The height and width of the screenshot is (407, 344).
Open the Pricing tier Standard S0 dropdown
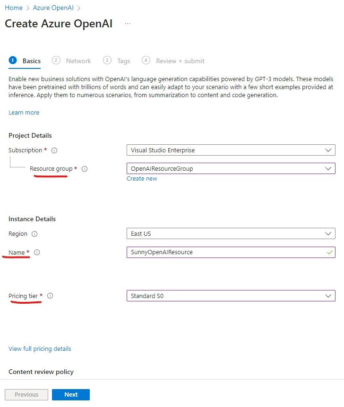[x=231, y=296]
